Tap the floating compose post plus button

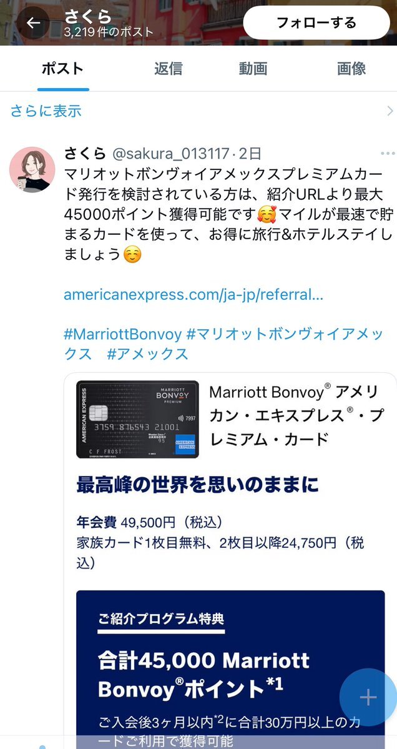tap(368, 697)
